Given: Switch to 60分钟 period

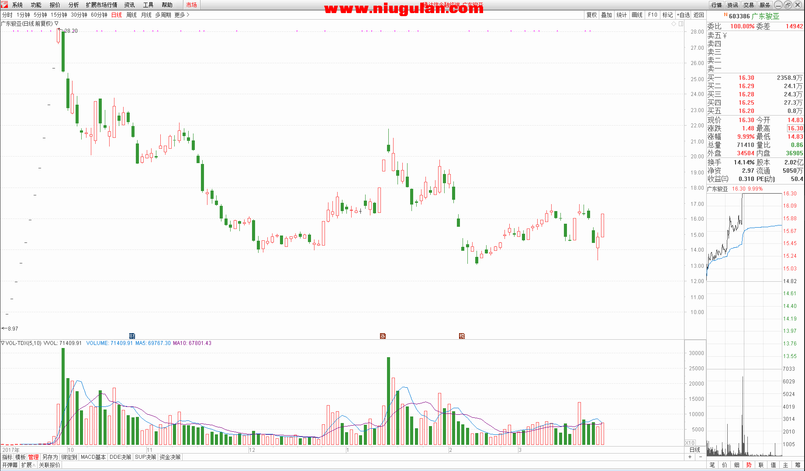Looking at the screenshot, I should [x=99, y=15].
